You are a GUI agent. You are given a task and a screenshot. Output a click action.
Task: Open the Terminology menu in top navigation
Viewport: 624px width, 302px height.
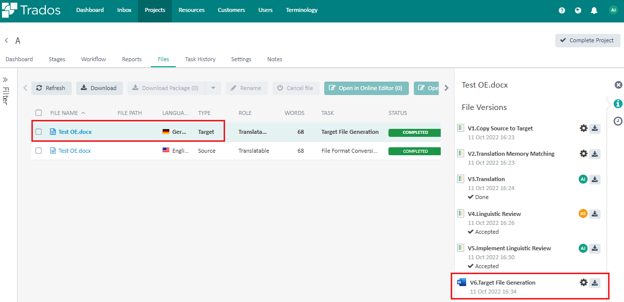point(301,10)
